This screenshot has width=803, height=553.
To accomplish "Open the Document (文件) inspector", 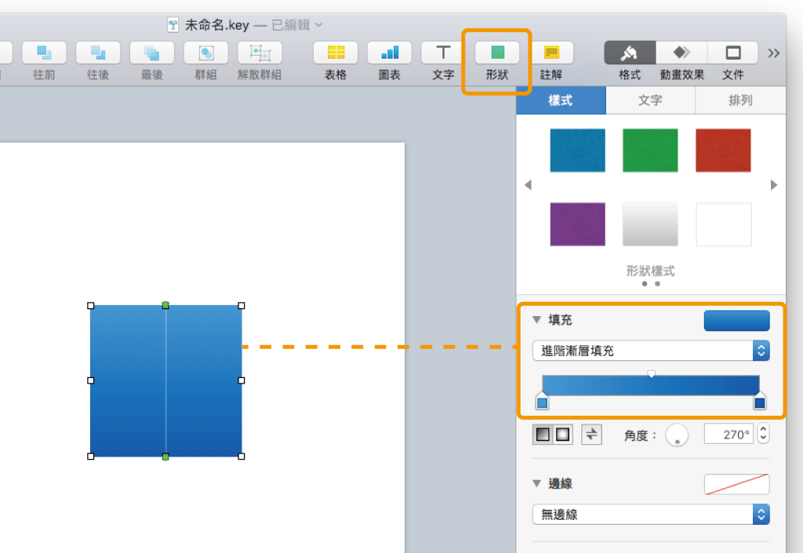I will tap(733, 53).
